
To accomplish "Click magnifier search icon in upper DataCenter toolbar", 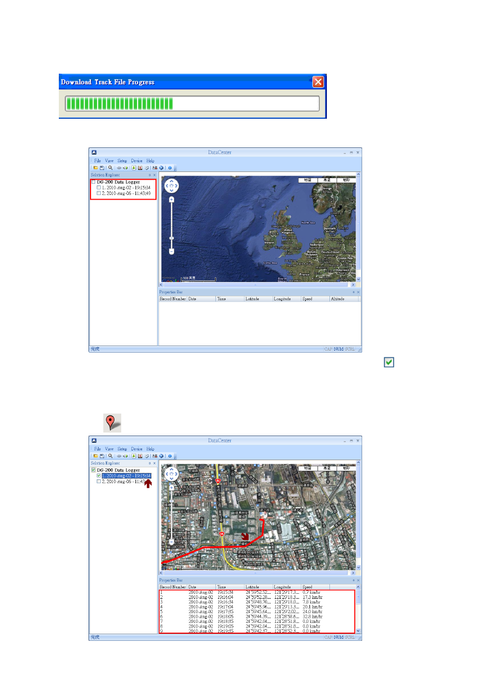I will tap(110, 167).
